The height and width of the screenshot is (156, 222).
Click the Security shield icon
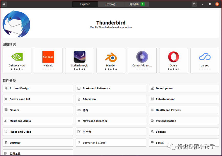click(x=6, y=143)
